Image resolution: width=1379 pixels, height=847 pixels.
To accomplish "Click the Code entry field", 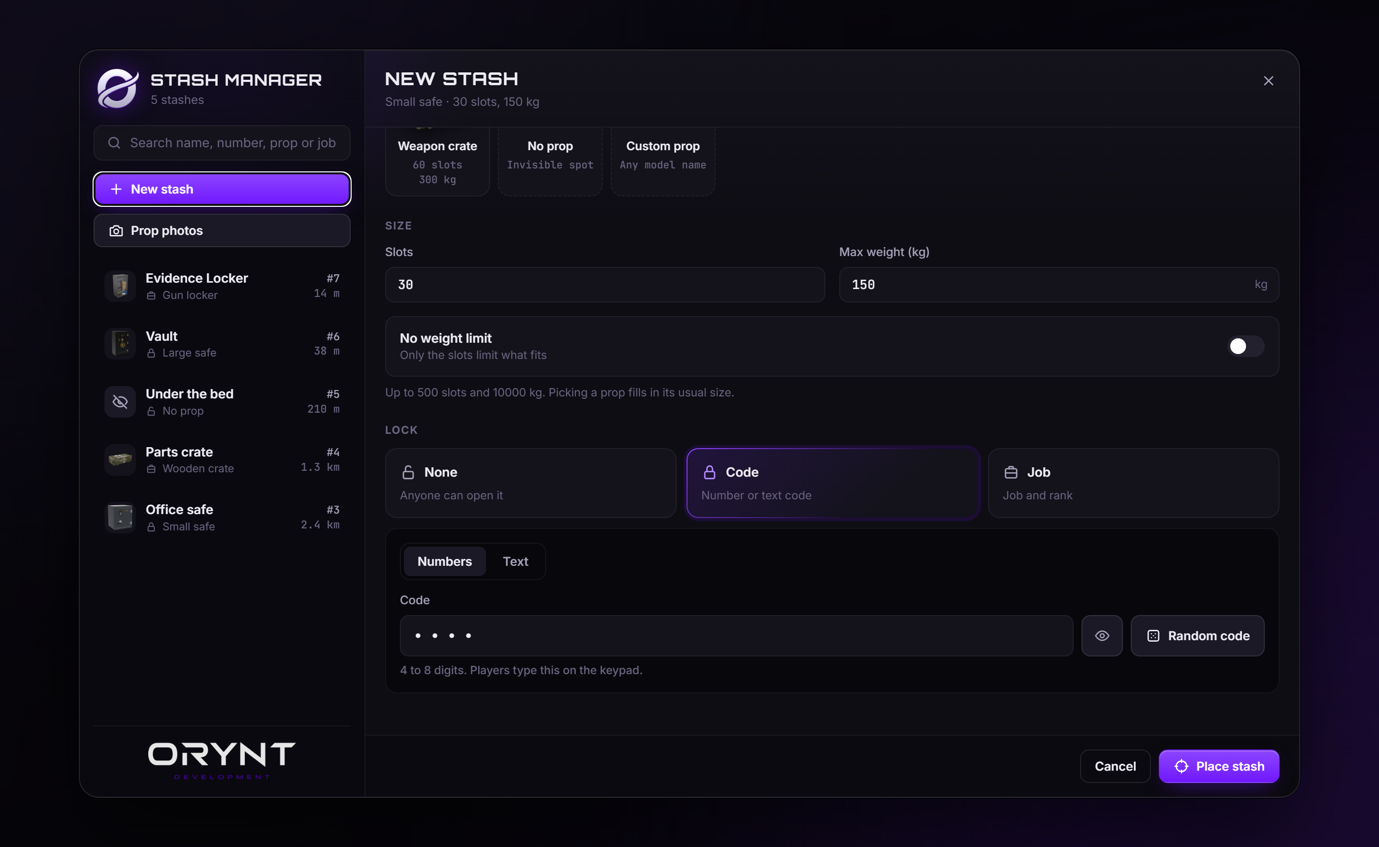I will [736, 636].
